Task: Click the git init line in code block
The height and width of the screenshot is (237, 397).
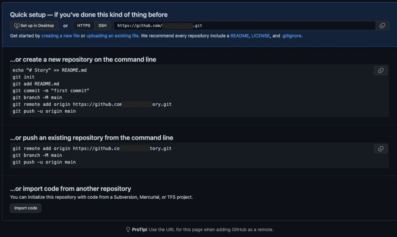Action: pyautogui.click(x=24, y=77)
